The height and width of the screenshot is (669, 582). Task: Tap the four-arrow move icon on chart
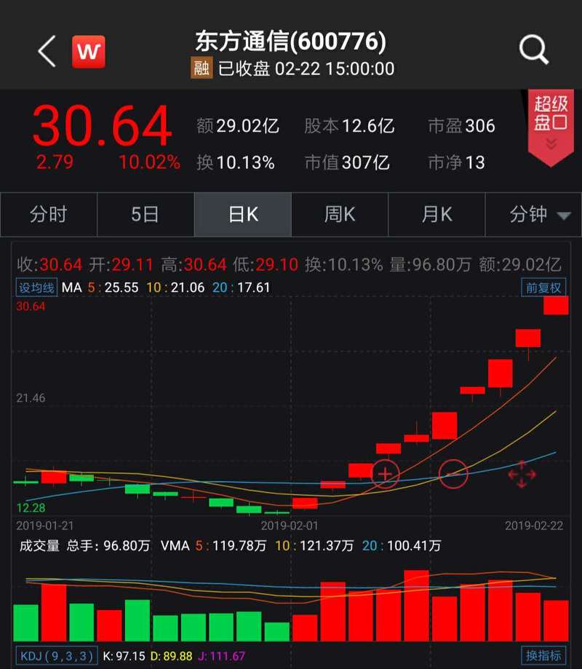522,474
